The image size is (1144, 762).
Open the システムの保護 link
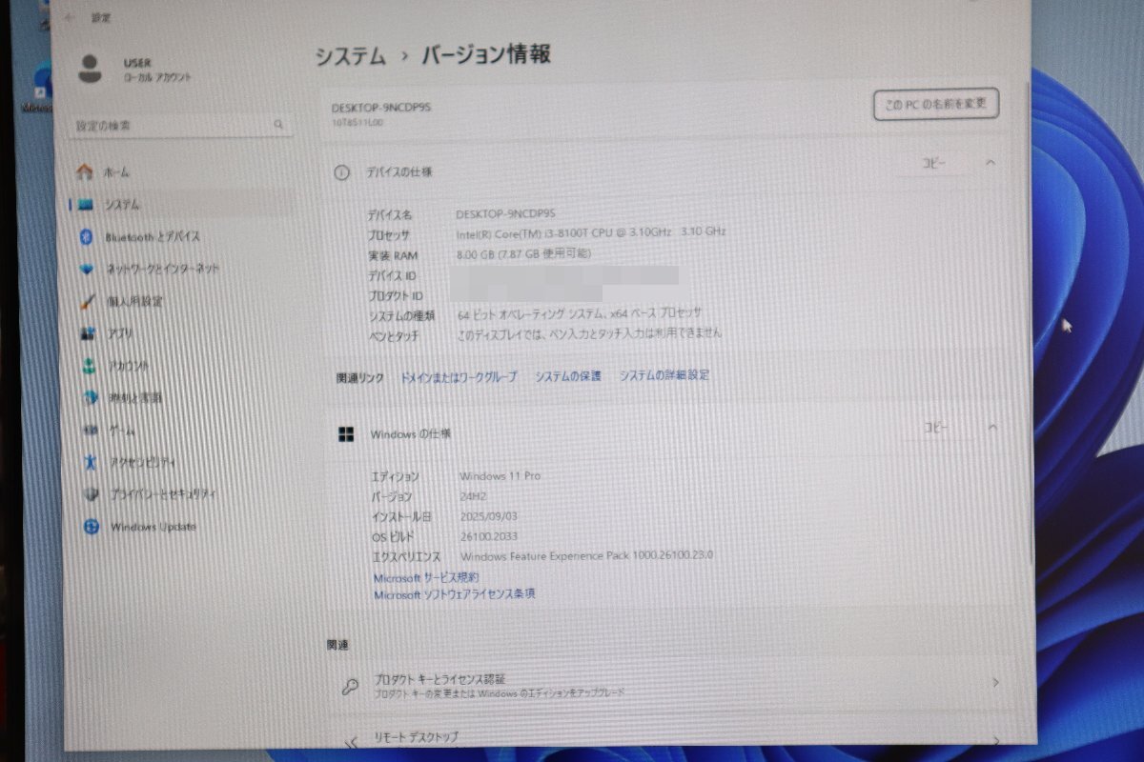pyautogui.click(x=569, y=375)
